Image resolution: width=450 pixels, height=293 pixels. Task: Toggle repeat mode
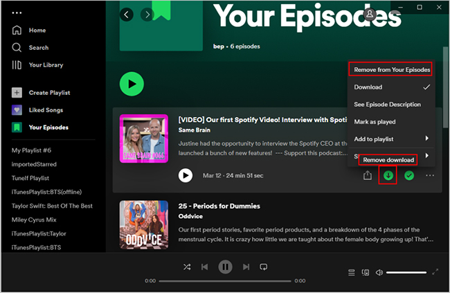[x=264, y=267]
